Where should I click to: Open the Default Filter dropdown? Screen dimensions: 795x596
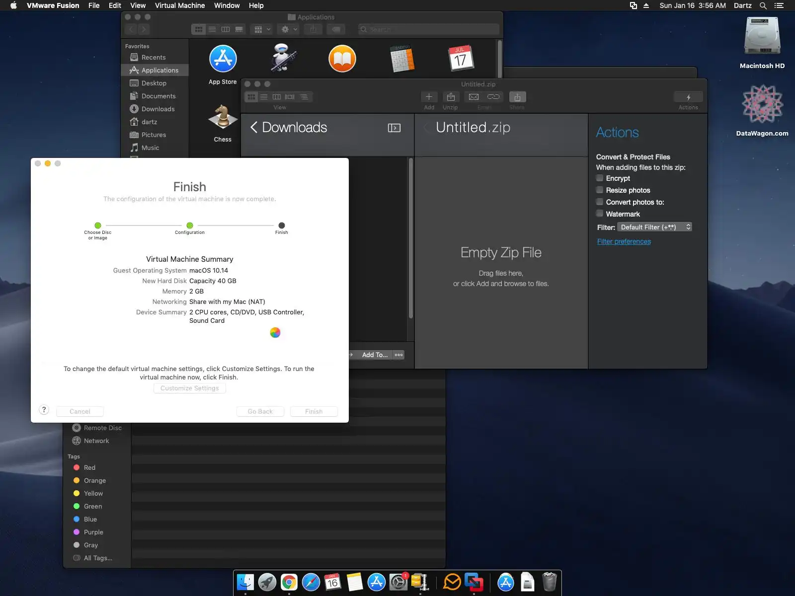(655, 227)
